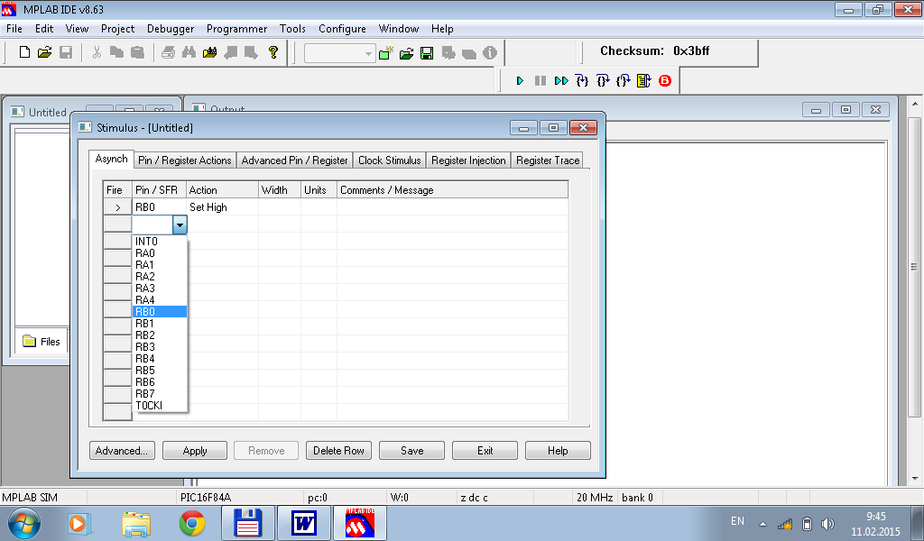Switch to Register Injection tab

(x=468, y=160)
